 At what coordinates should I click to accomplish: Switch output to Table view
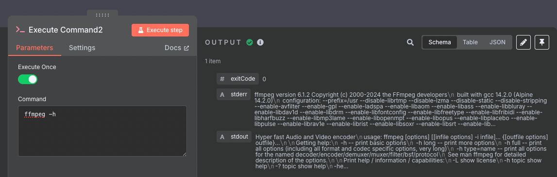[470, 42]
